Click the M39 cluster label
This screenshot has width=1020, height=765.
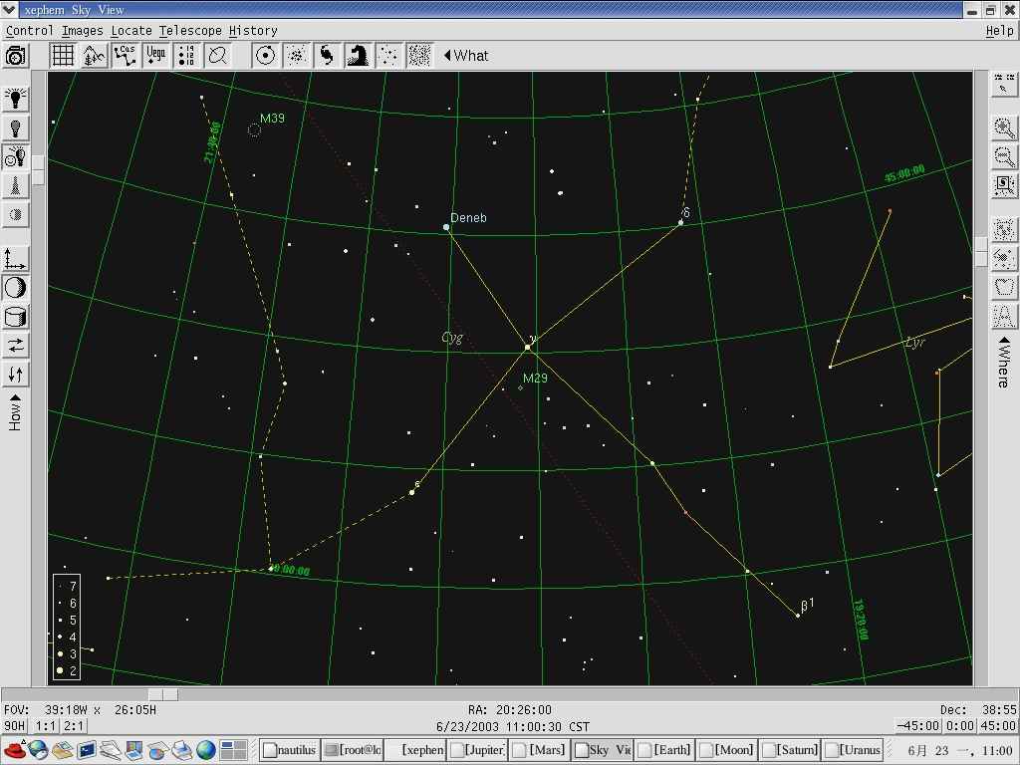pos(272,118)
